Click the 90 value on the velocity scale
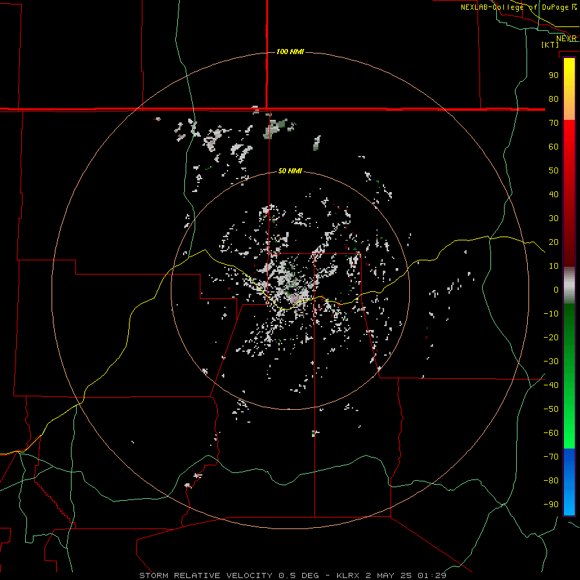This screenshot has height=580, width=580. 554,75
